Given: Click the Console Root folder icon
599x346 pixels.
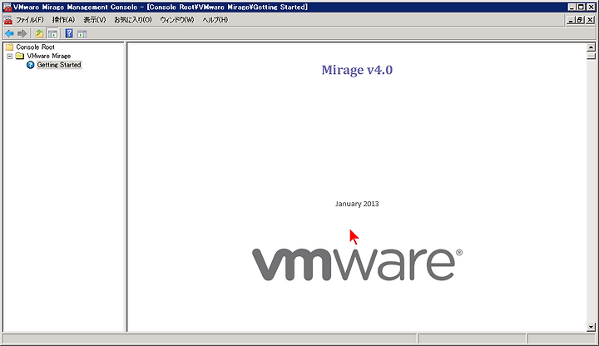Looking at the screenshot, I should point(9,47).
